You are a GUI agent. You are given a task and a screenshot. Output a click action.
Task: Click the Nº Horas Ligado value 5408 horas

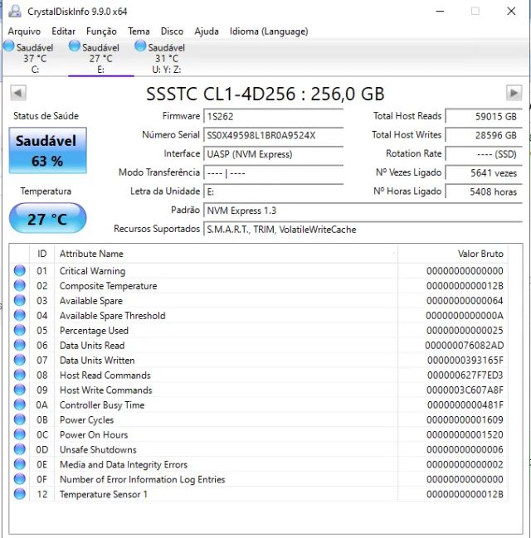pyautogui.click(x=484, y=191)
